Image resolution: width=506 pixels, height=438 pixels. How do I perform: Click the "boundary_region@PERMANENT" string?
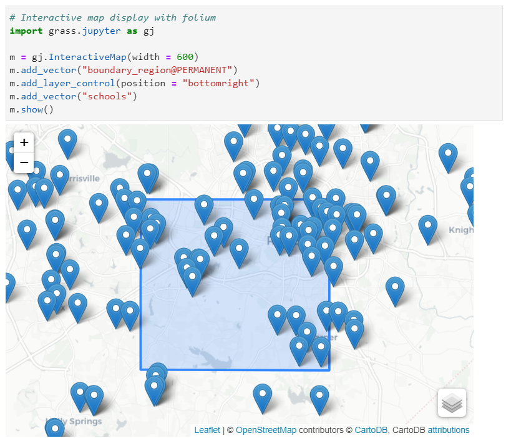tap(157, 70)
